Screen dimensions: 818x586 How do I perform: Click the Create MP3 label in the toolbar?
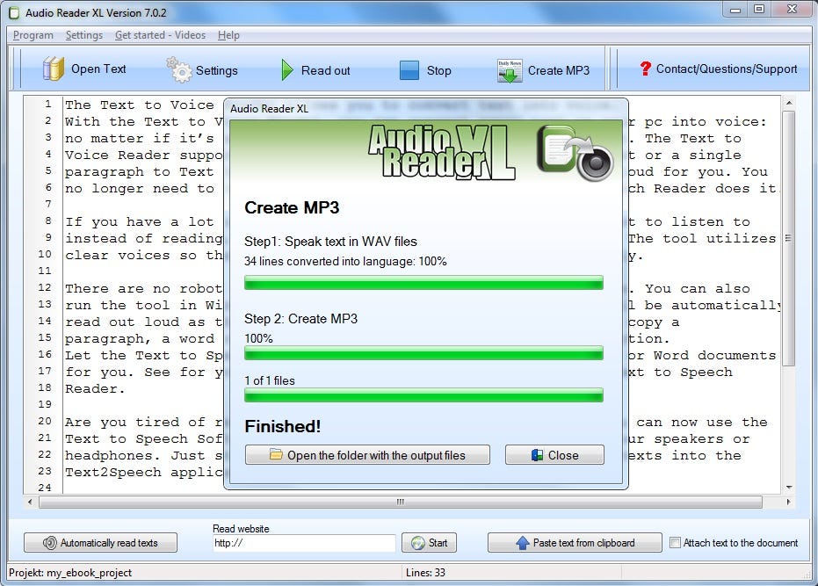tap(559, 70)
